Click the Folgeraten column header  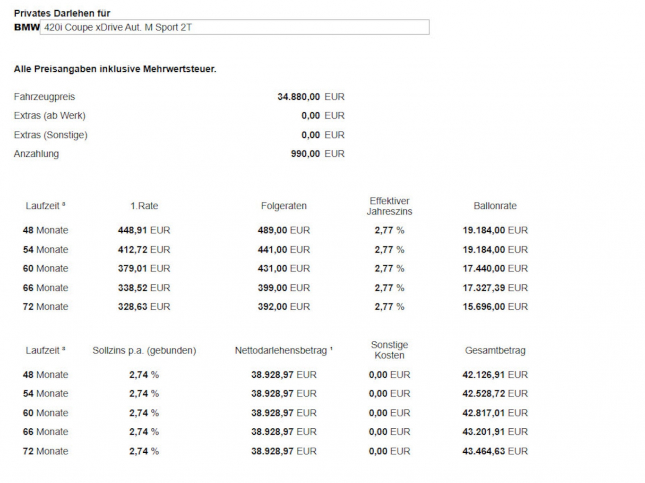click(x=284, y=206)
